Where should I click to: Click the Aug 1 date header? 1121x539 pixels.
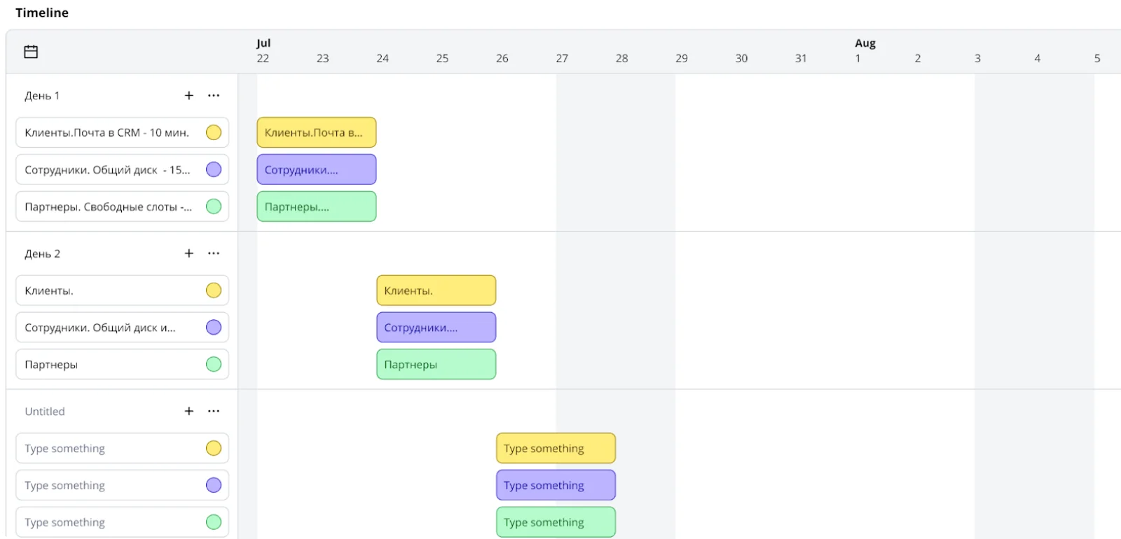click(x=859, y=58)
